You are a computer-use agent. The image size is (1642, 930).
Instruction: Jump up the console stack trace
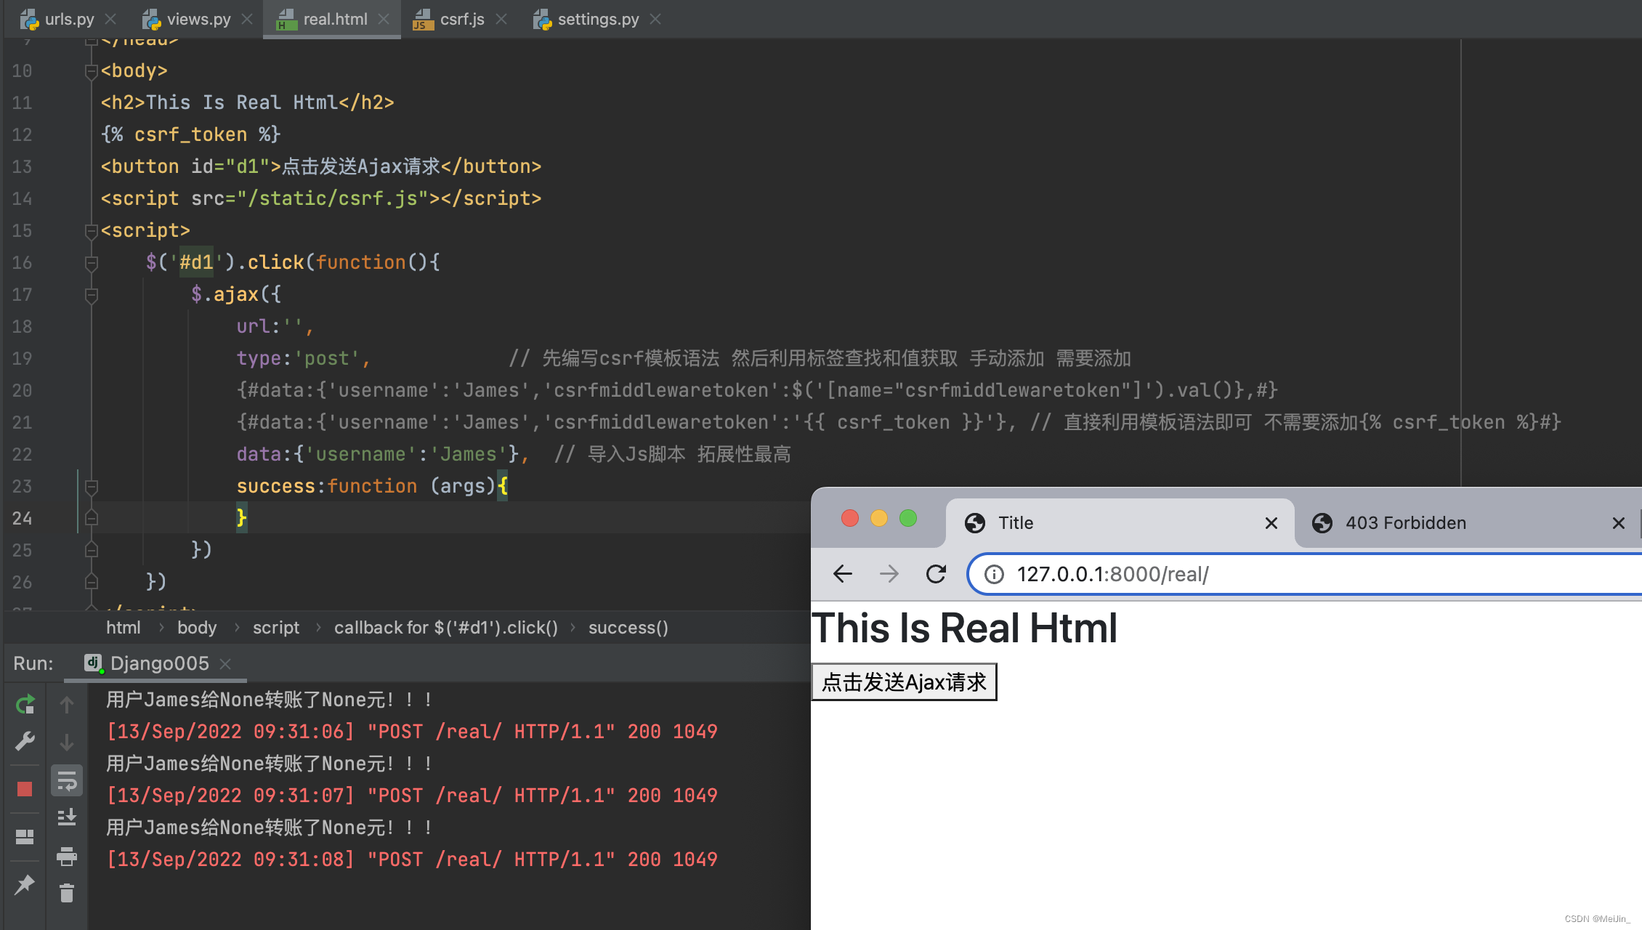click(x=67, y=704)
